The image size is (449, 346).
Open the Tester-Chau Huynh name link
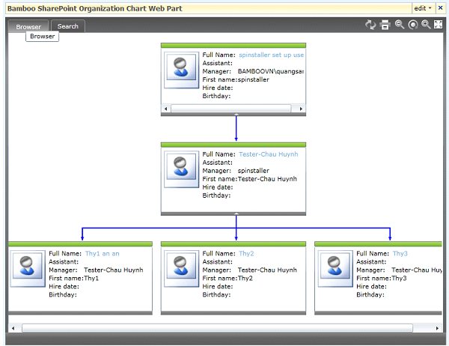pos(269,154)
